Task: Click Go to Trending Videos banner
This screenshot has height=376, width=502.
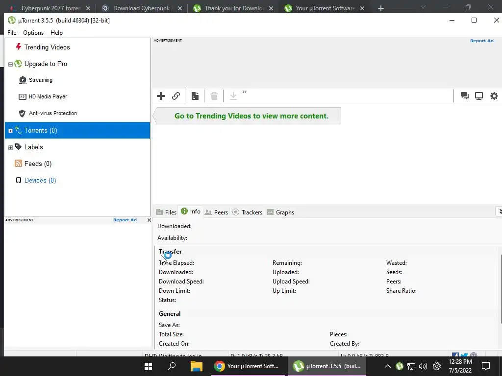Action: tap(247, 116)
